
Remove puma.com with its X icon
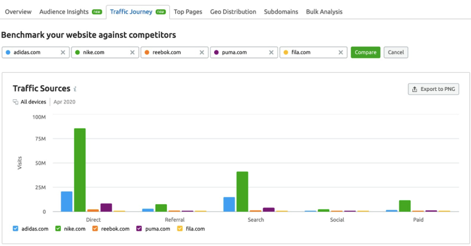[271, 52]
